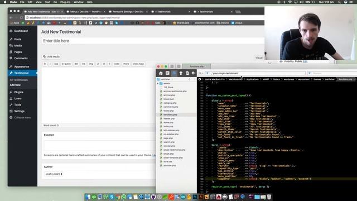
Task: Open the ShareASale bookmark
Action: [181, 23]
